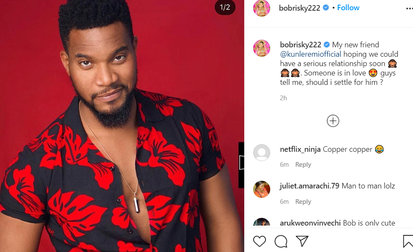Reply to netflix_ninja's comment
413x252 pixels.
click(x=303, y=164)
